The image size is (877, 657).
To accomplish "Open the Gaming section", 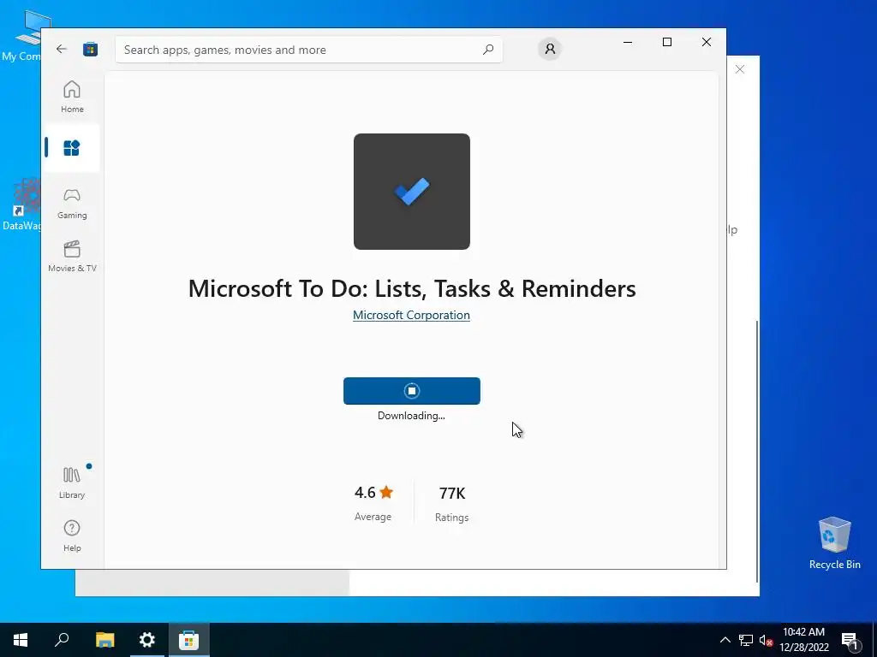I will [x=72, y=204].
